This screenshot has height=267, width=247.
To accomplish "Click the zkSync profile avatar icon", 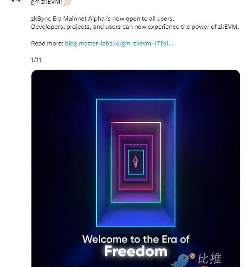I will tap(16, 1).
